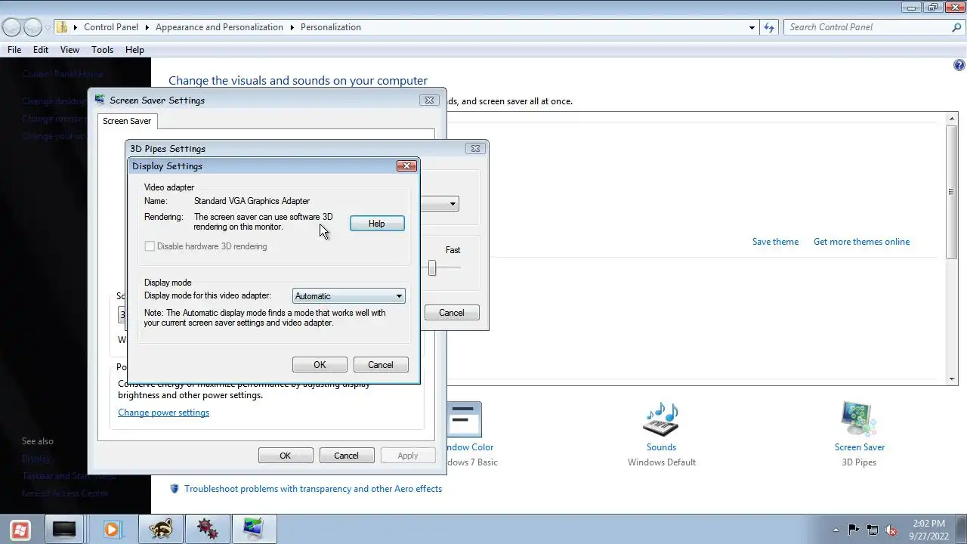This screenshot has width=967, height=544.
Task: Click OK in Display Settings dialog
Action: [x=320, y=365]
